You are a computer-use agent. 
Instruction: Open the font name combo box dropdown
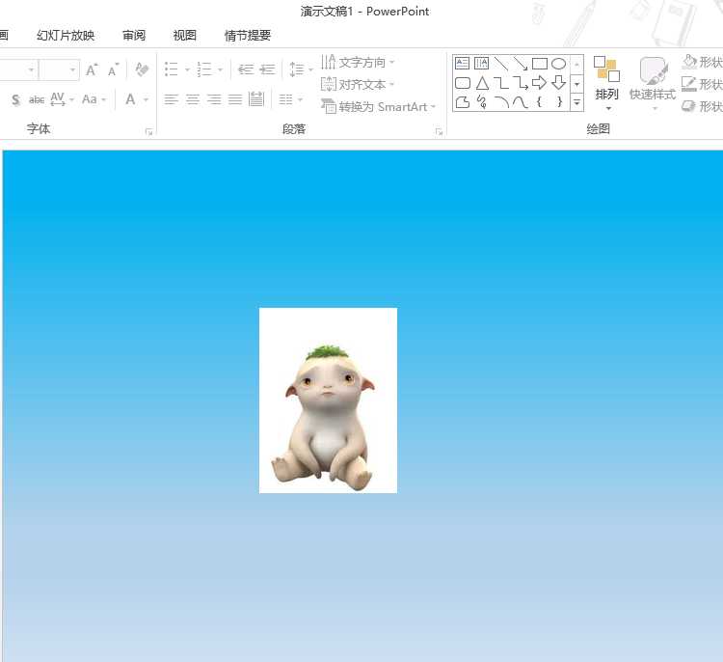pyautogui.click(x=31, y=70)
